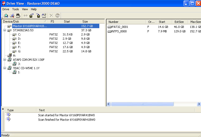Sort by the left pane Size column
This screenshot has height=137, width=201.
85,22
